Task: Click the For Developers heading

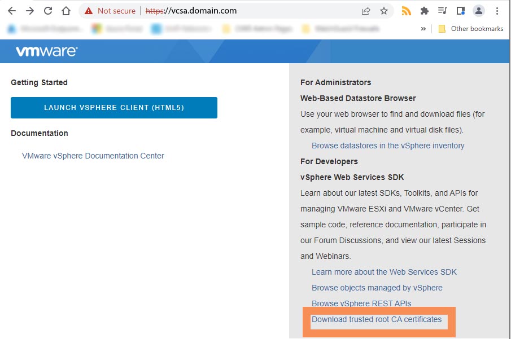Action: 329,161
